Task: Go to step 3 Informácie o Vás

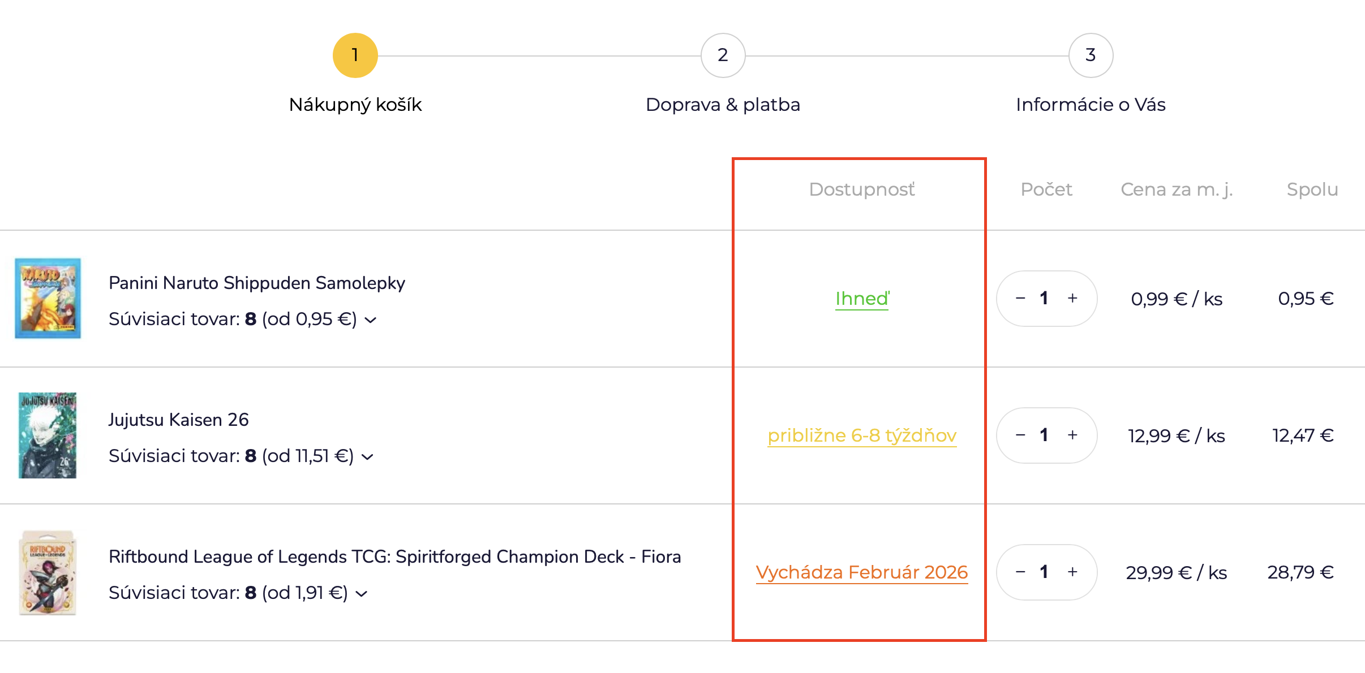Action: pos(1091,55)
